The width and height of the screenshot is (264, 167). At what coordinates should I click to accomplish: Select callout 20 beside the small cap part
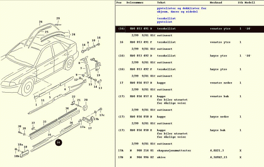click(85, 100)
